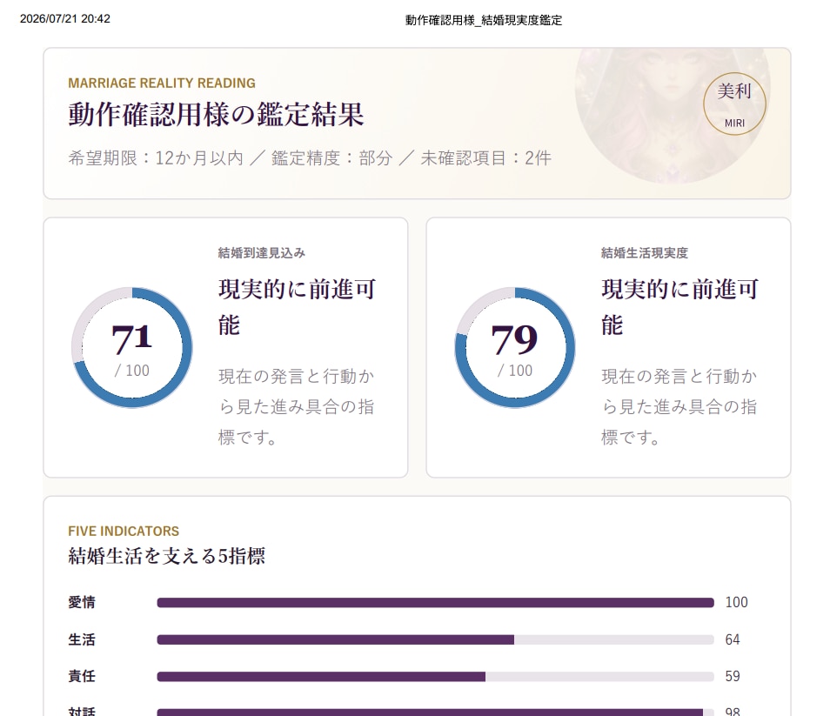Click the 79 / 100 ring gauge
The height and width of the screenshot is (716, 830).
point(515,348)
